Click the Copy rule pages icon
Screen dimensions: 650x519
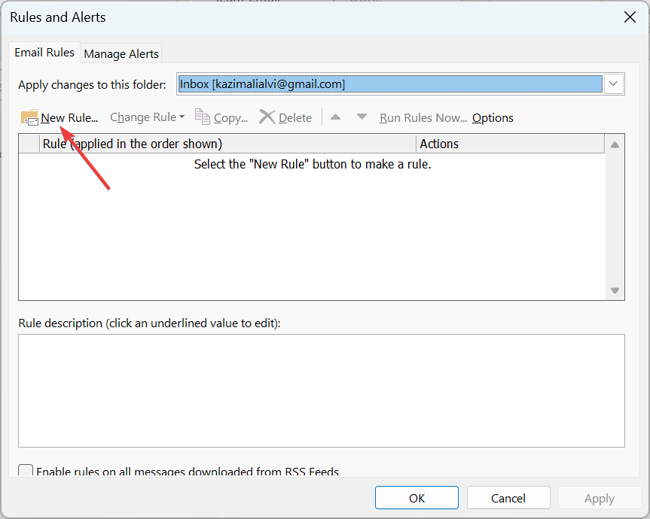[x=203, y=117]
